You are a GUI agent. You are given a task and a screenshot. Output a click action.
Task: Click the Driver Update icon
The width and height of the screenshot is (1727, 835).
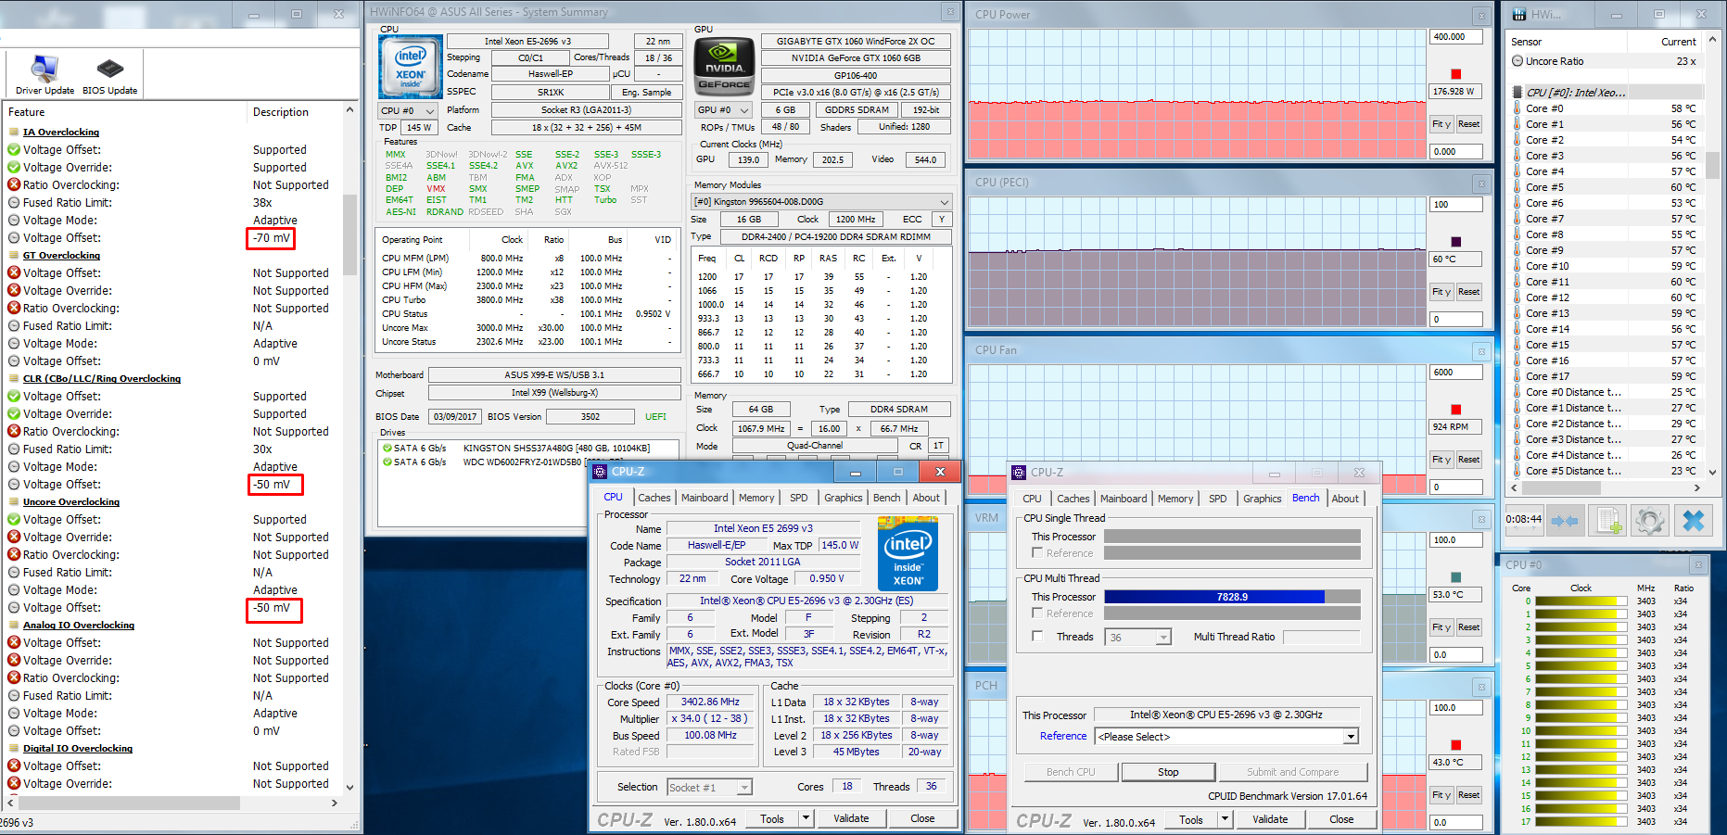point(44,70)
